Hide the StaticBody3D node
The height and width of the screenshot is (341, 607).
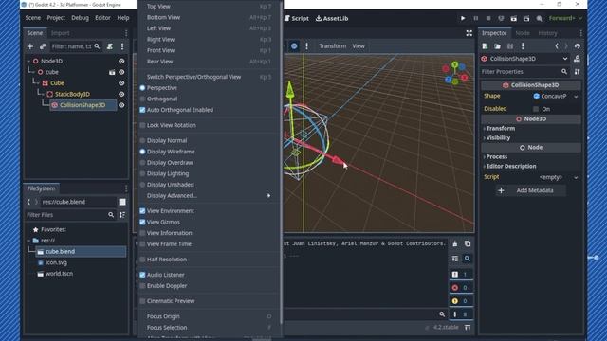[121, 95]
